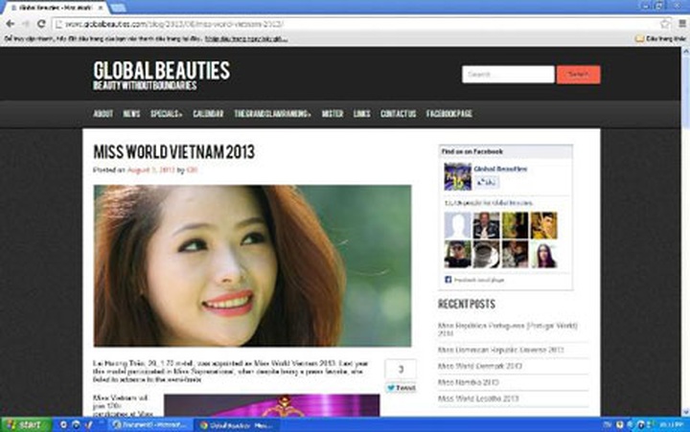Expand the SPECIALS menu
The width and height of the screenshot is (690, 432).
pos(167,113)
